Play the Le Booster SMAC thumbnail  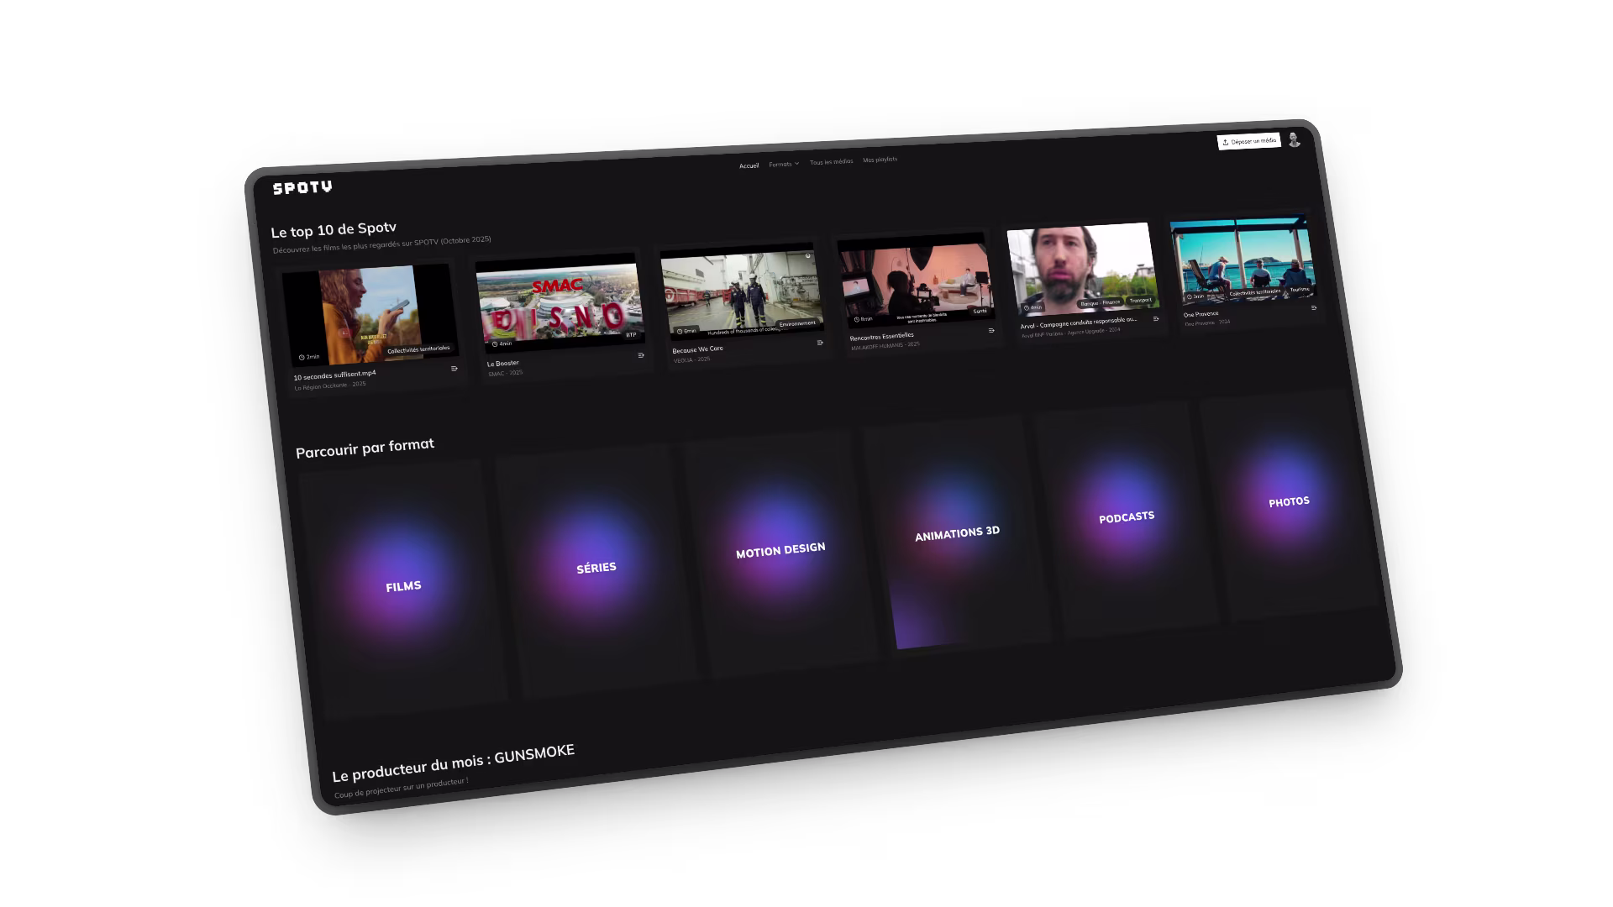[x=559, y=302]
